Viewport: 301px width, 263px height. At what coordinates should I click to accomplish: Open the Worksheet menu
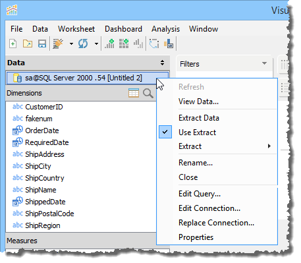click(76, 29)
